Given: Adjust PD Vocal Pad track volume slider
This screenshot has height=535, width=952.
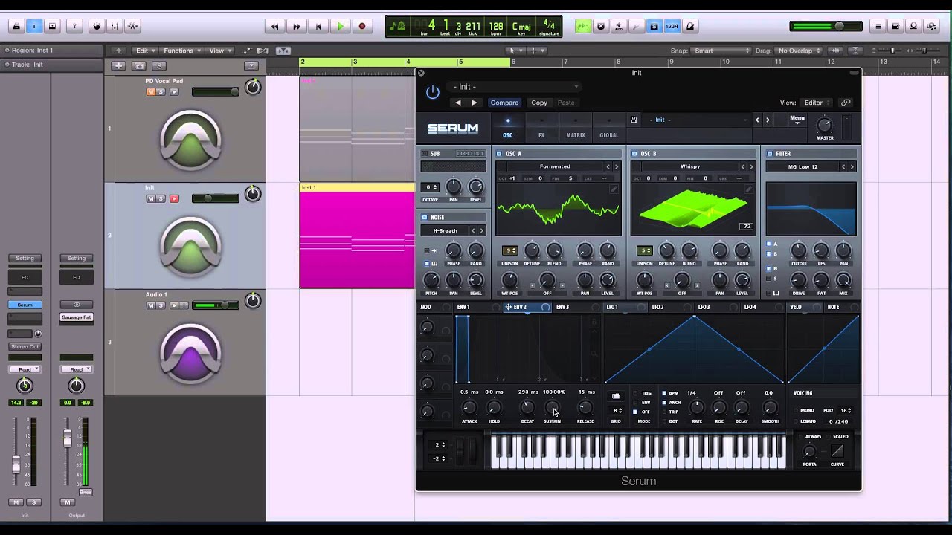Looking at the screenshot, I should tap(216, 92).
